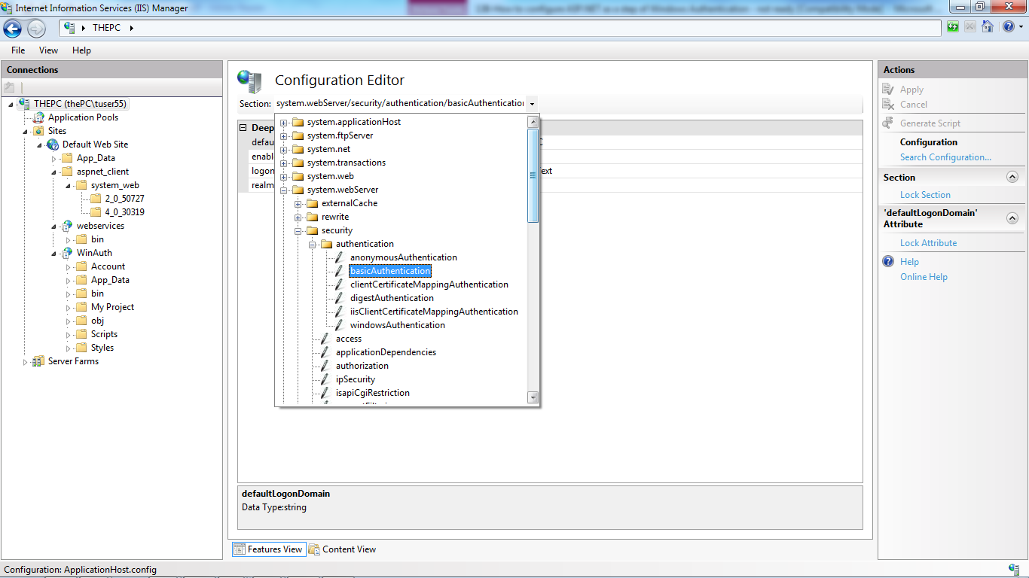This screenshot has width=1029, height=578.
Task: Click the Back navigation arrow
Action: [12, 29]
